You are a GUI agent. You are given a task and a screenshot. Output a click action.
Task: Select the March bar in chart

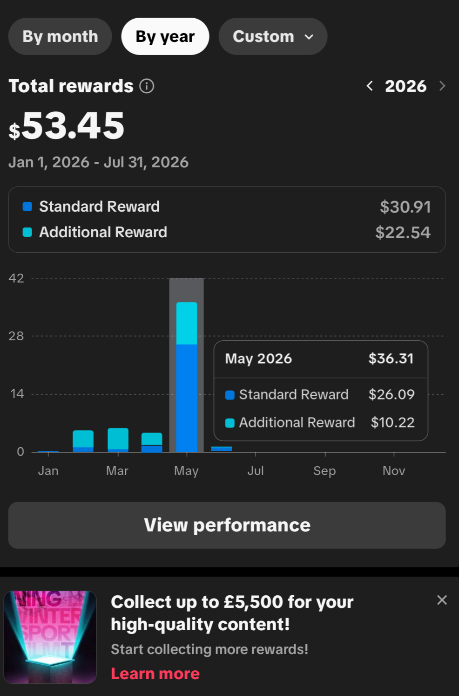coord(118,440)
